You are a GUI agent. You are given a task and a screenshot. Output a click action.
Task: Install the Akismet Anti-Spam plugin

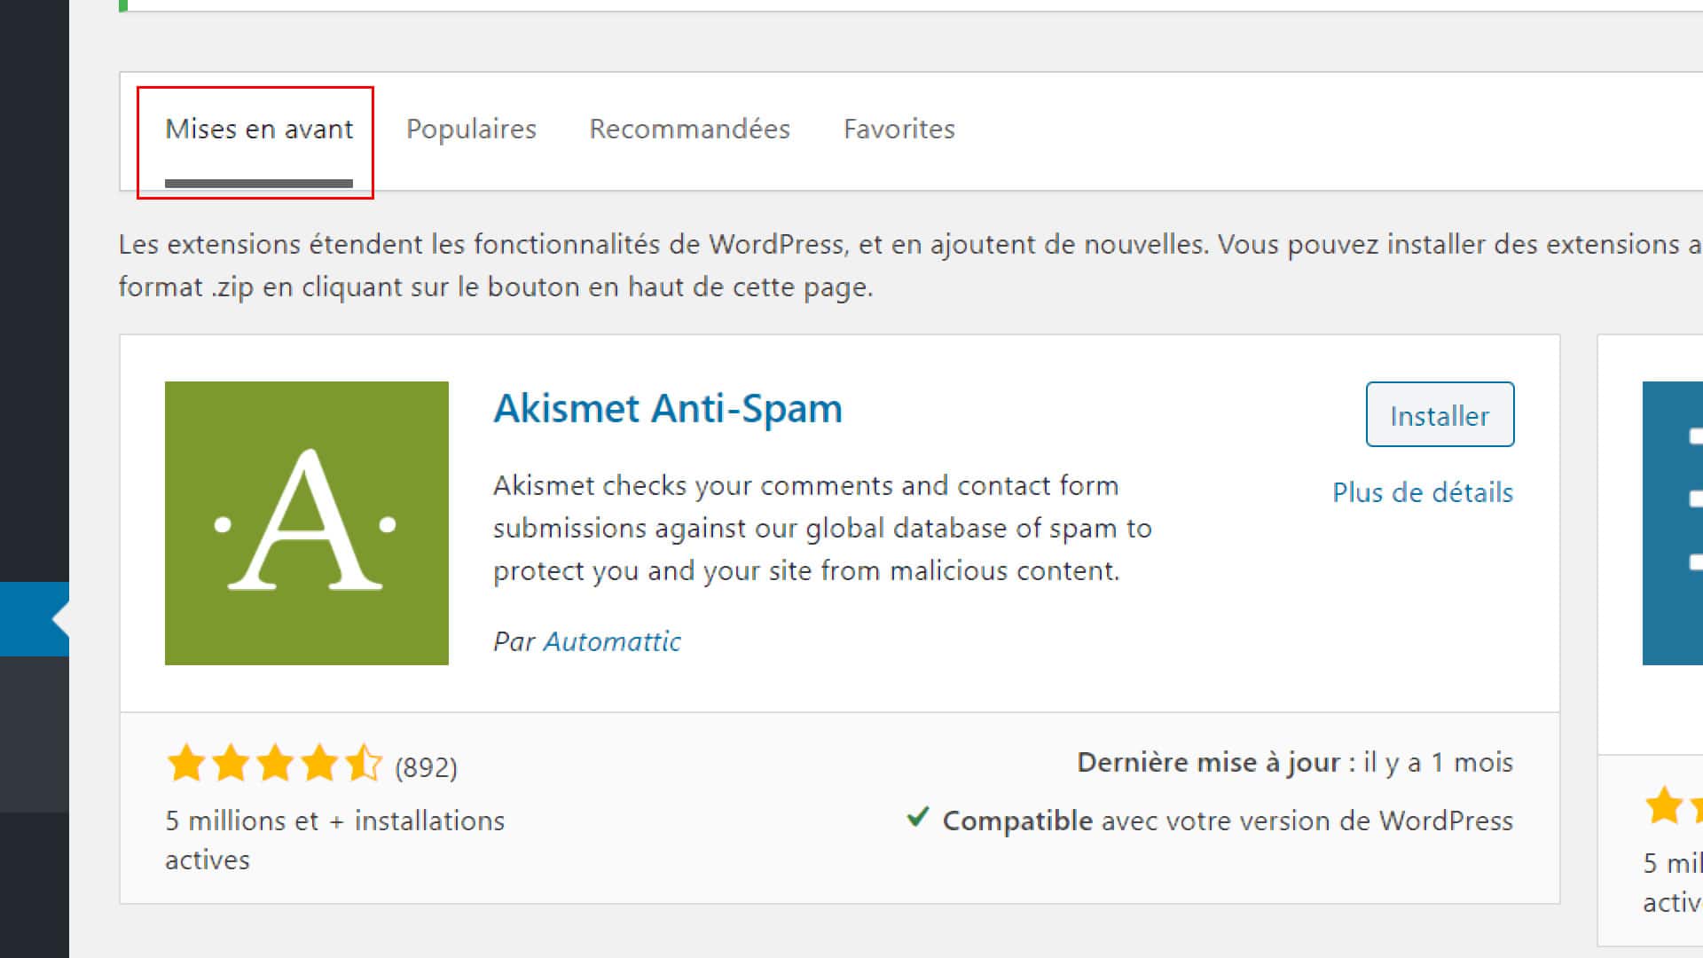coord(1440,414)
